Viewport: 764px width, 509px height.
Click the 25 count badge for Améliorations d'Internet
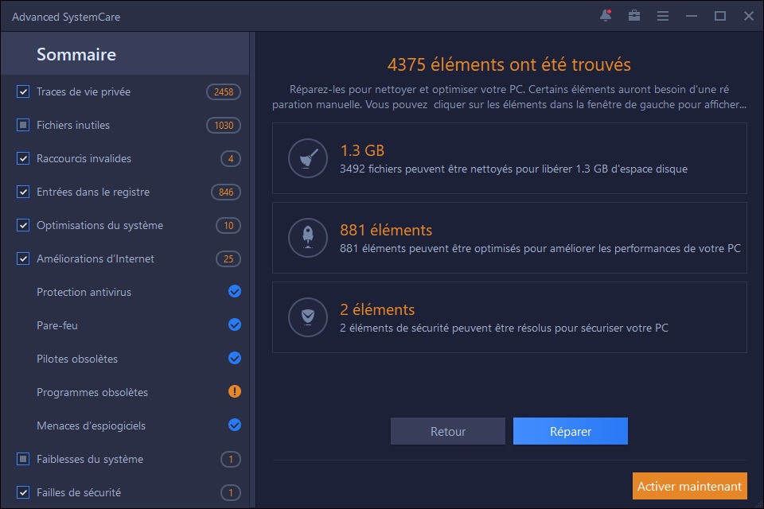point(228,258)
